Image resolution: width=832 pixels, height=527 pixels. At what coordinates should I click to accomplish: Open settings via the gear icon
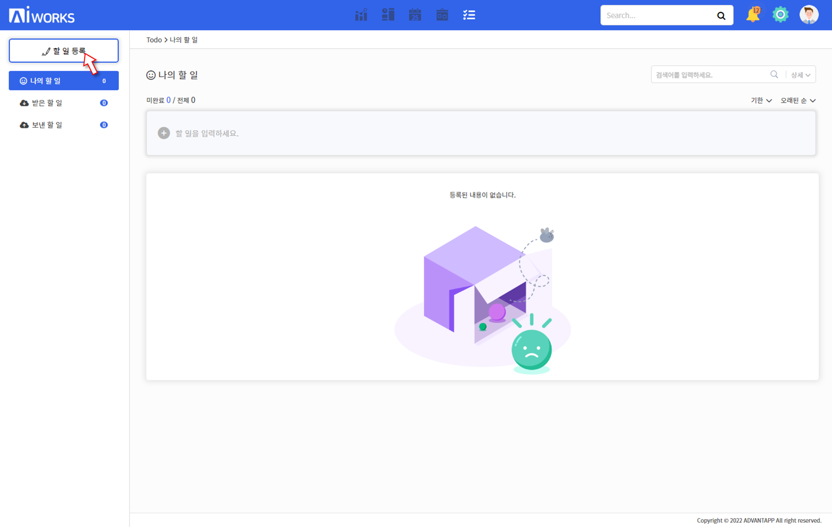780,15
